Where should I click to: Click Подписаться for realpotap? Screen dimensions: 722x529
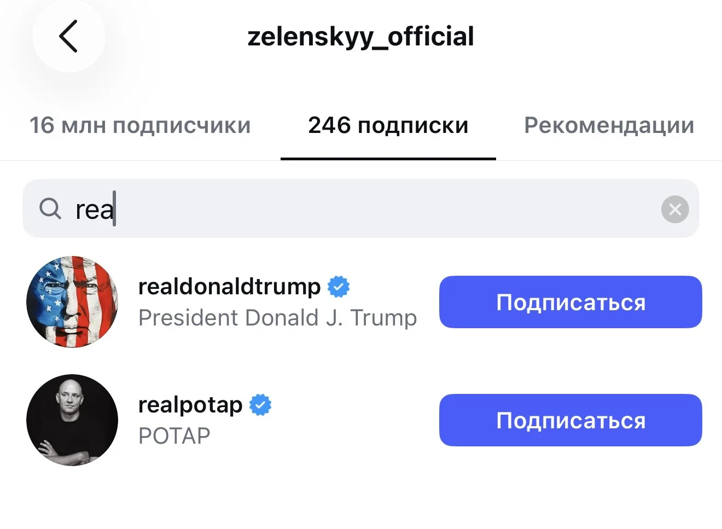click(570, 420)
